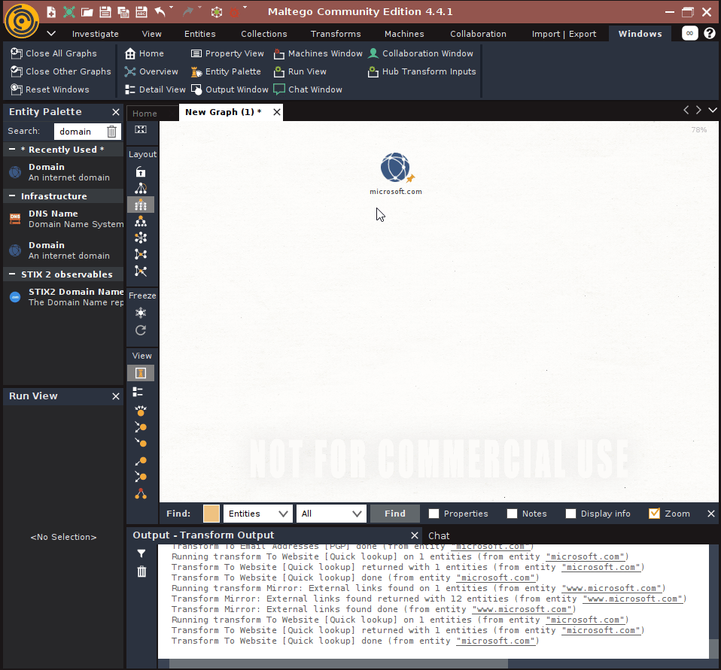
Task: Select DNS Name entity in Infrastructure
Action: coord(63,219)
